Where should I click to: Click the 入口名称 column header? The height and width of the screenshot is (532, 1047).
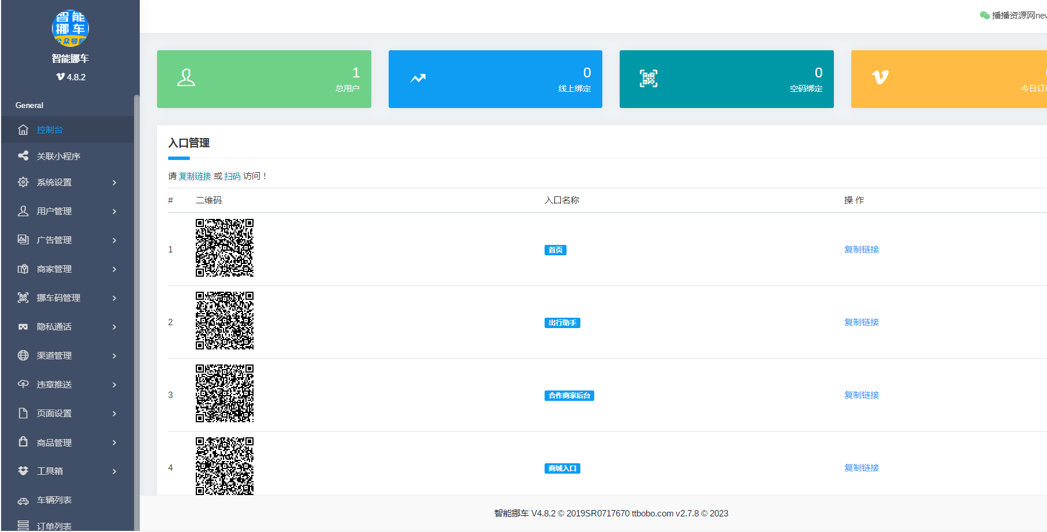[562, 200]
